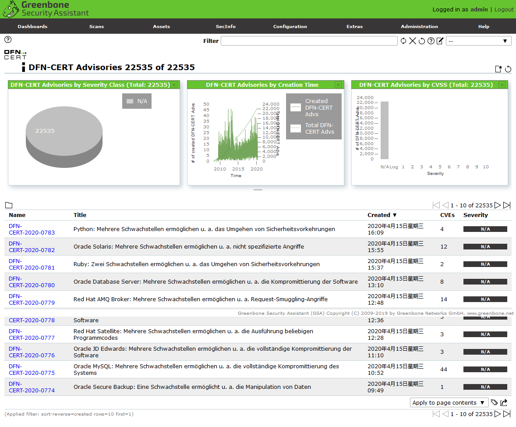
Task: Reset dashboard to defaults icon
Action: [508, 69]
